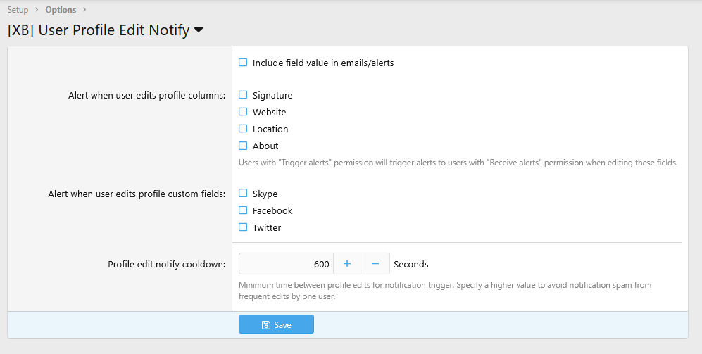
Task: Open Options breadcrumb link
Action: pyautogui.click(x=61, y=10)
